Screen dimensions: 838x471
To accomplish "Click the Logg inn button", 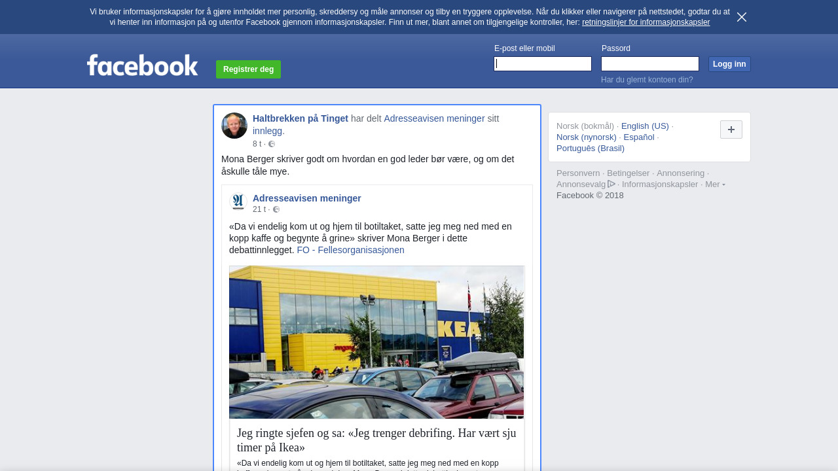I will click(x=729, y=64).
